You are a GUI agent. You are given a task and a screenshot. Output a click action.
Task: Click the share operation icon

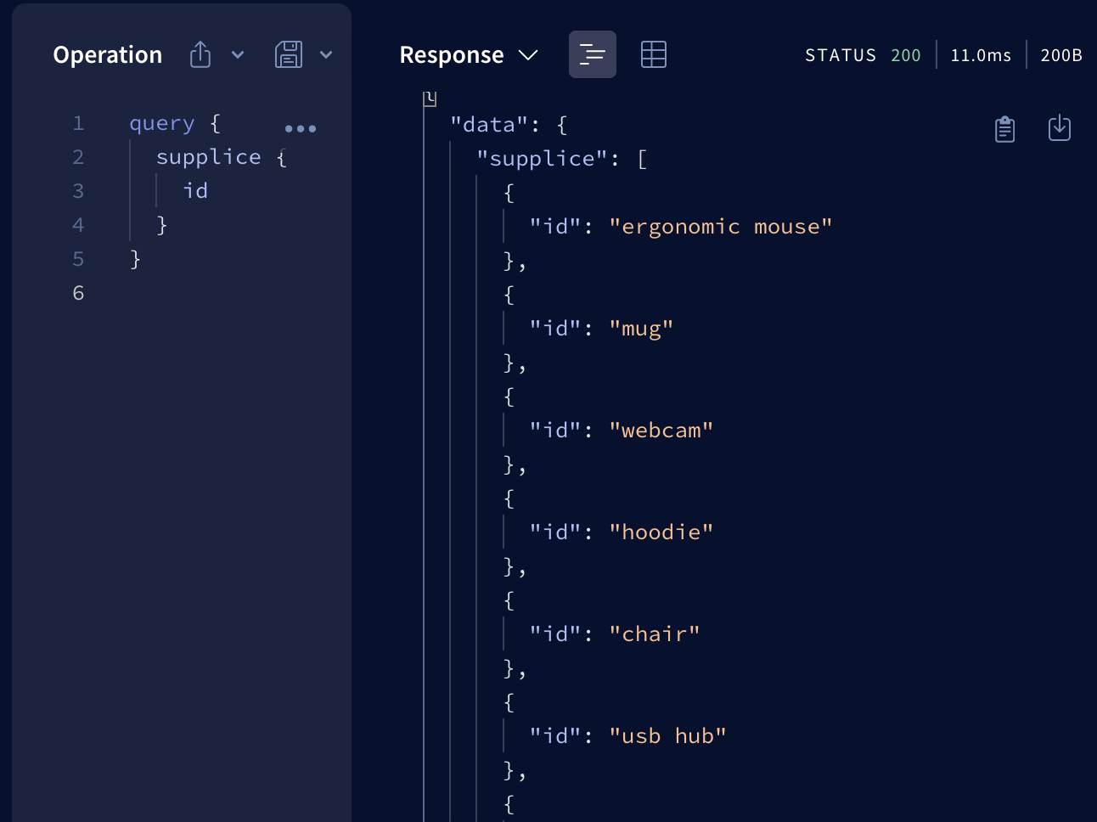tap(200, 54)
